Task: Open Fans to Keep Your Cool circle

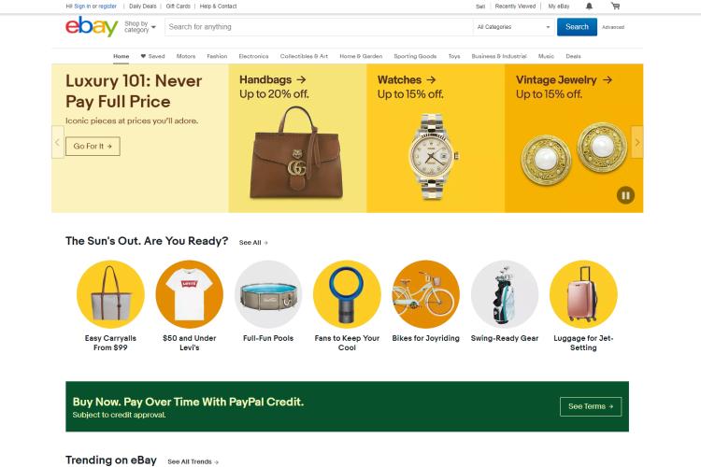Action: 347,294
